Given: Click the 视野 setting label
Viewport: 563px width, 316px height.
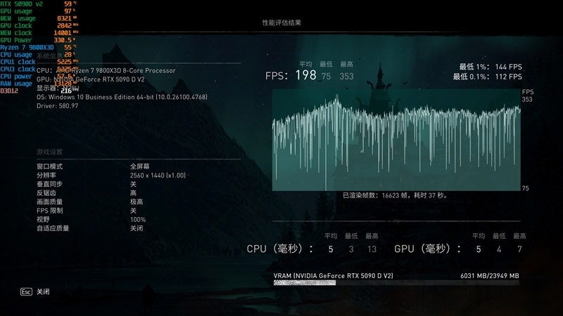Looking at the screenshot, I should pos(43,220).
